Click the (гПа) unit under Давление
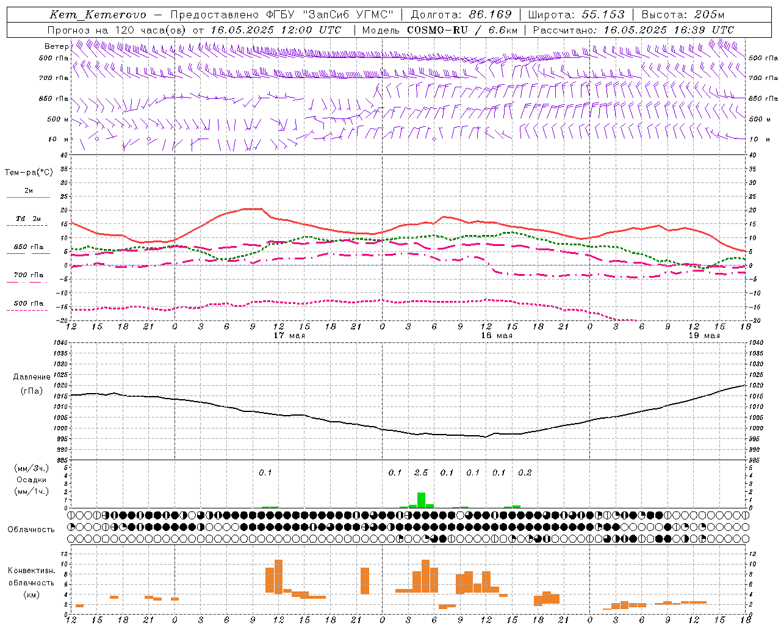Screen dimensions: 781x625 click(32, 391)
